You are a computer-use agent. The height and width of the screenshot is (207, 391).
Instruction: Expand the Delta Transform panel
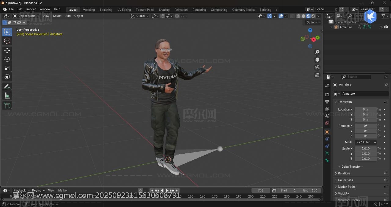[x=352, y=167]
